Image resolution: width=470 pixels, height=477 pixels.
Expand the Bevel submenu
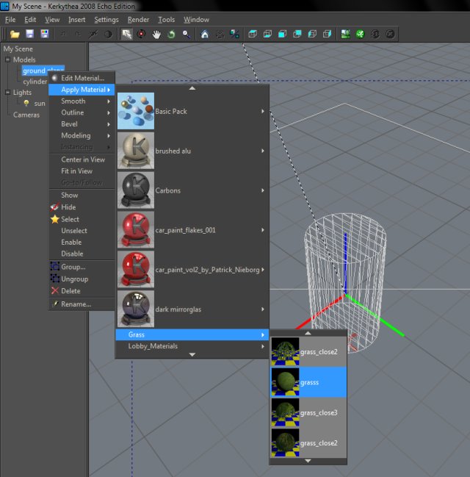pyautogui.click(x=82, y=124)
